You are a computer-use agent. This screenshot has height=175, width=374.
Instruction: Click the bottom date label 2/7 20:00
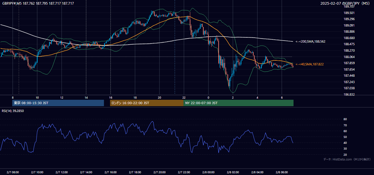[x=159, y=172]
